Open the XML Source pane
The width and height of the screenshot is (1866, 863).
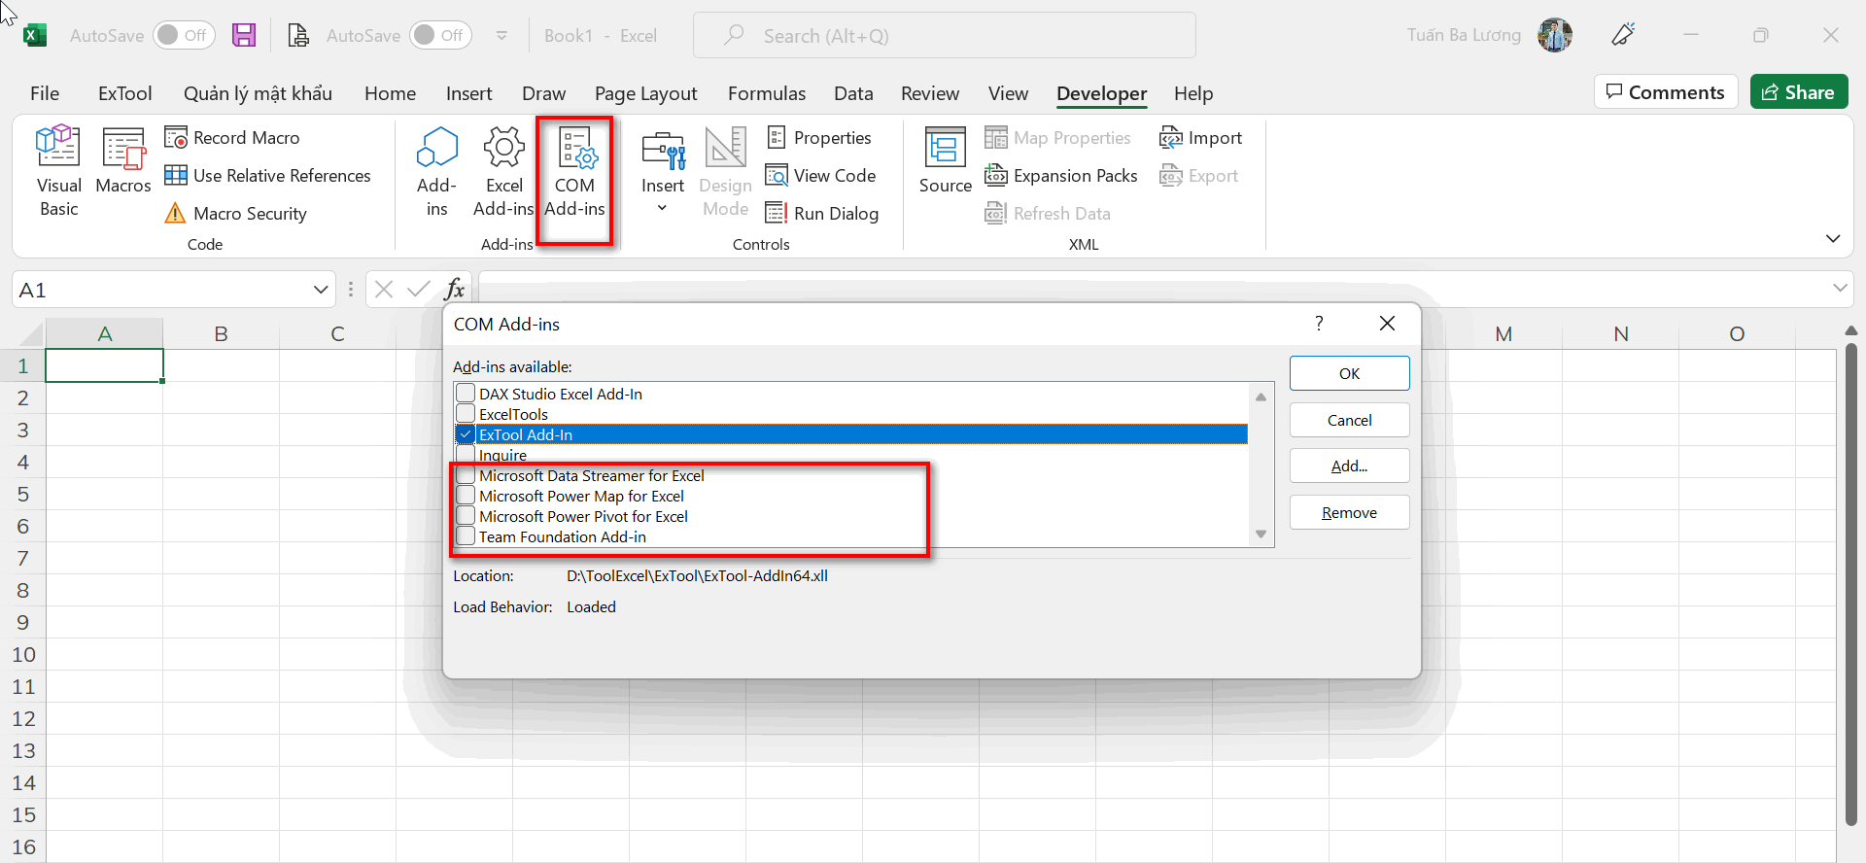click(945, 161)
